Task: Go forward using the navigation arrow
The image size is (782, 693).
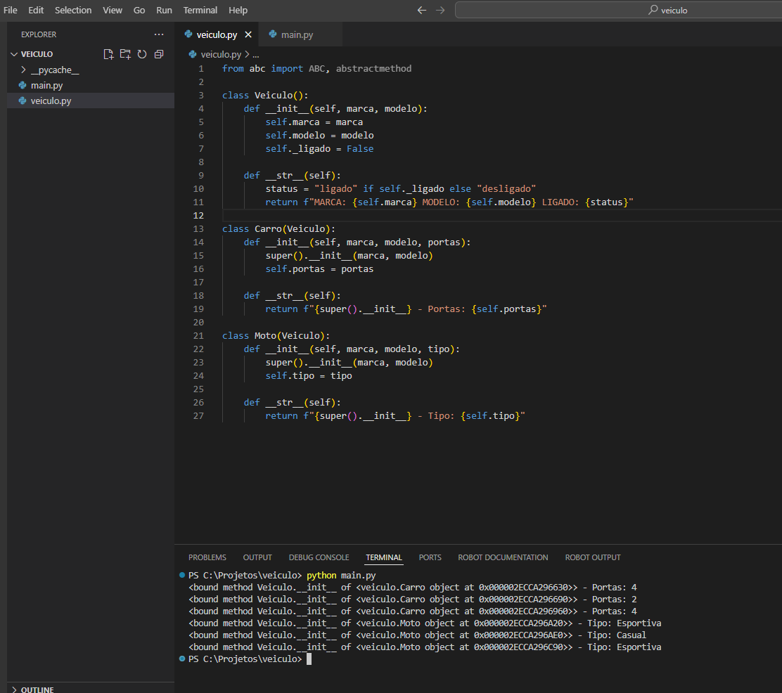Action: pos(440,10)
